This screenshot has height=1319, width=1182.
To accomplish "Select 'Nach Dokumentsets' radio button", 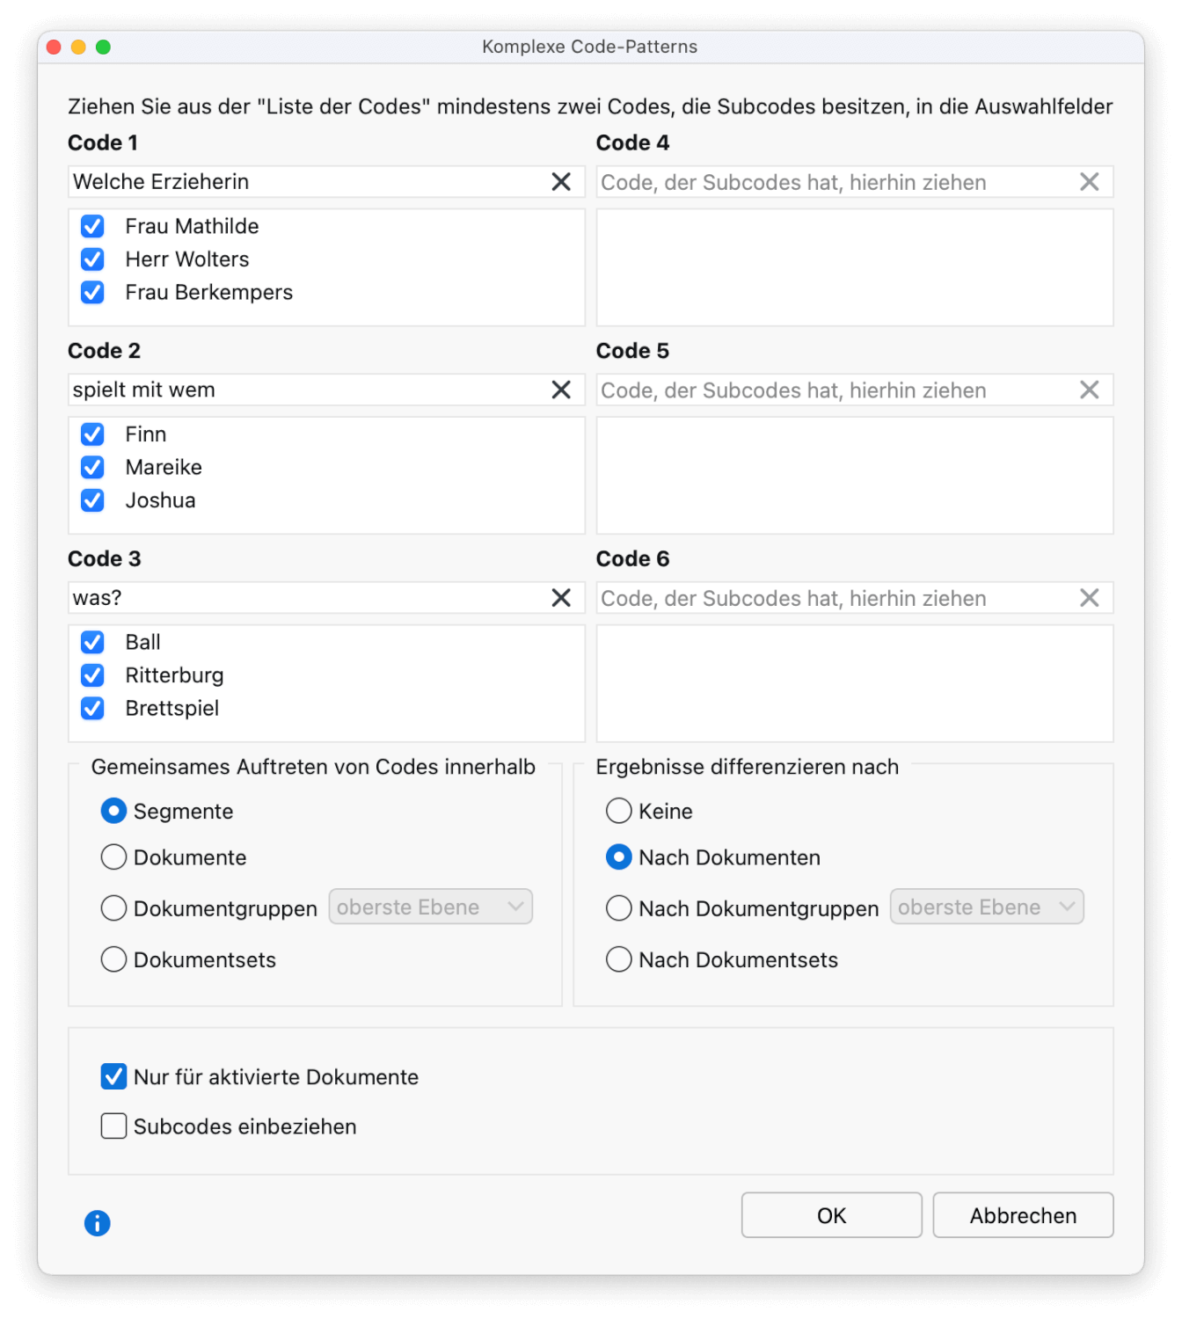I will coord(619,959).
